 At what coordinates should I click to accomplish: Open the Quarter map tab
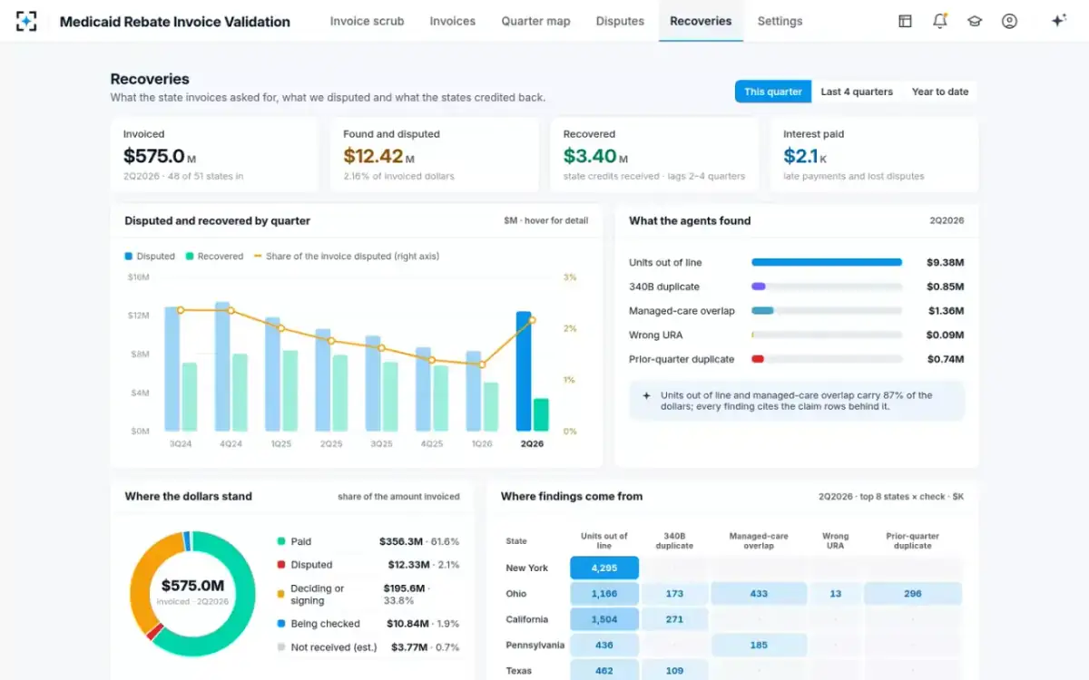535,21
